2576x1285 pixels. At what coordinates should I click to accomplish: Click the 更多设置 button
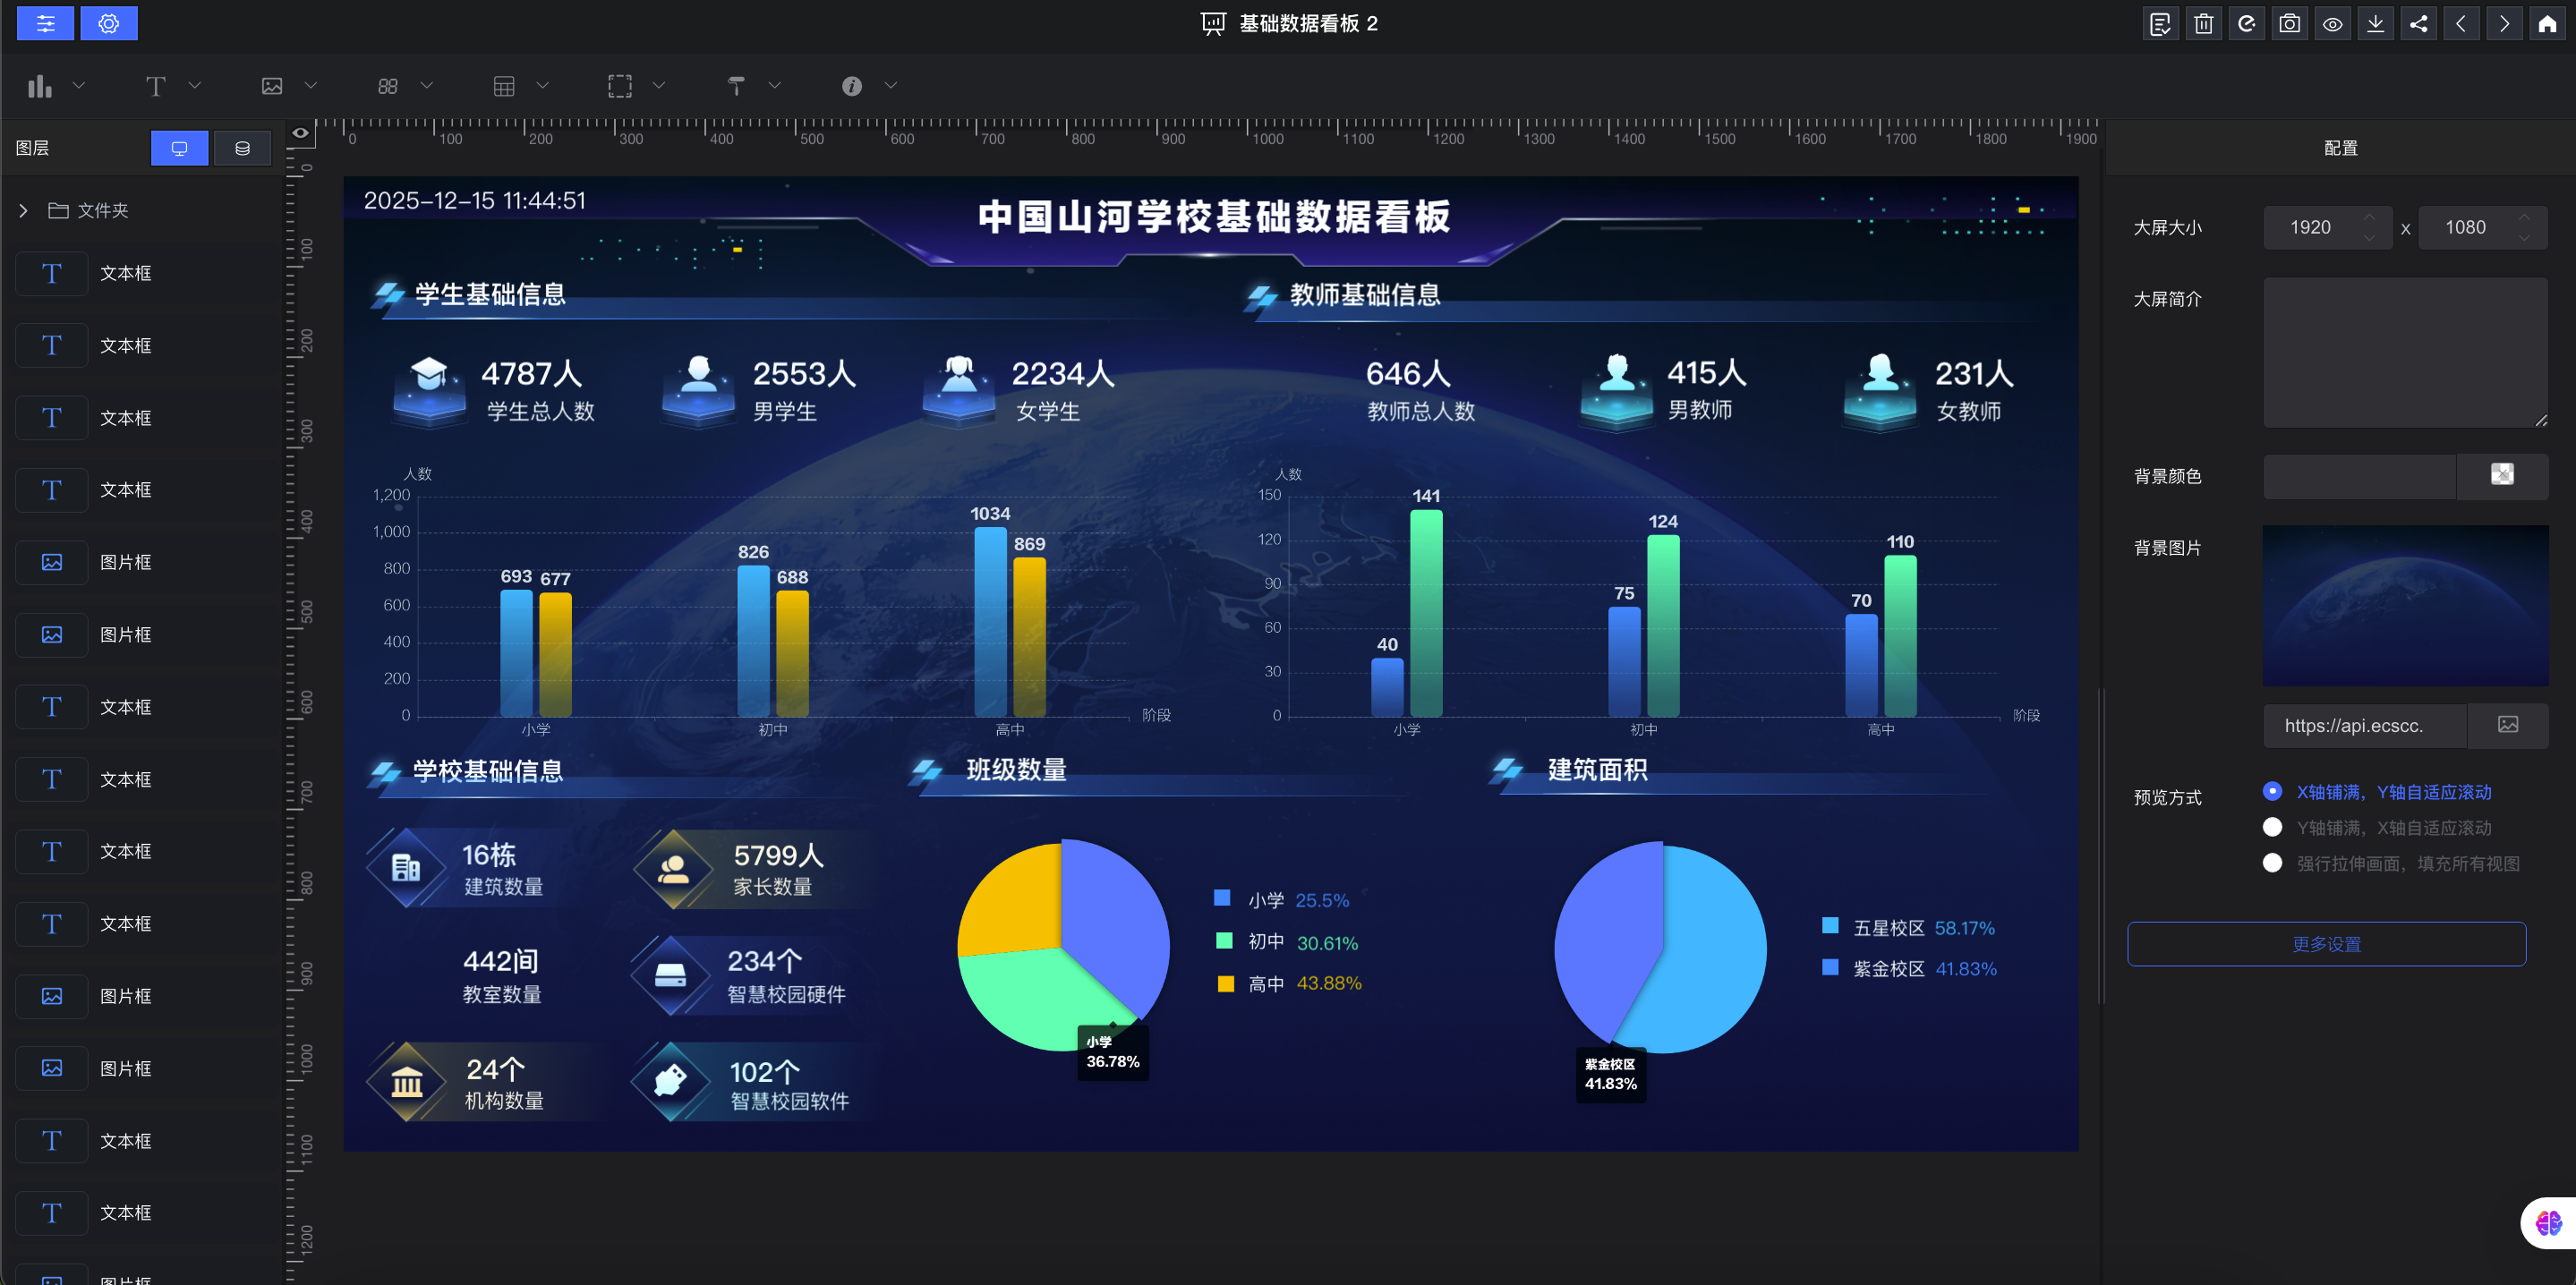click(2326, 944)
